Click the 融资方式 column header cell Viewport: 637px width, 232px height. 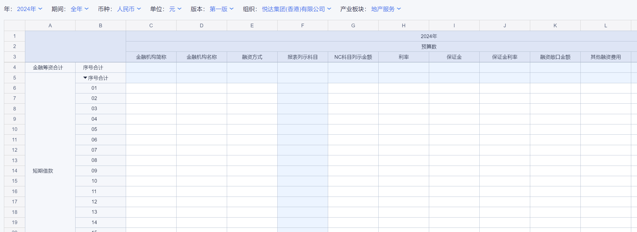click(x=252, y=57)
